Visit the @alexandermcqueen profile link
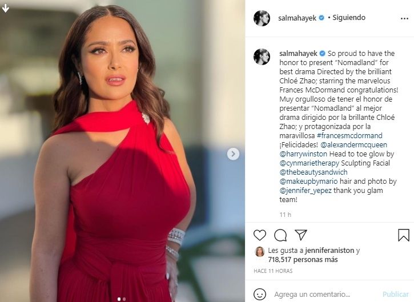The height and width of the screenshot is (302, 414). tap(353, 145)
